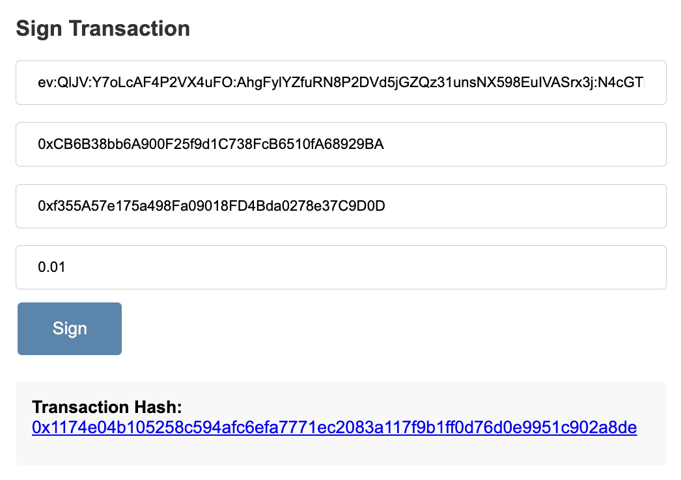681x480 pixels.
Task: Click the amount field showing 0.01
Action: tap(340, 267)
